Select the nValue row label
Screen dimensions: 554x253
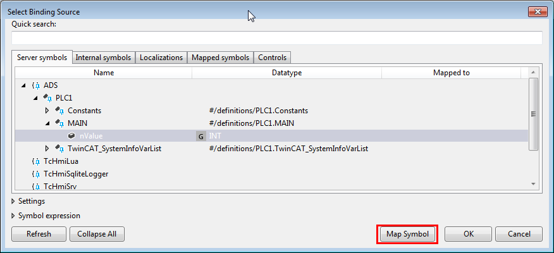tap(91, 136)
